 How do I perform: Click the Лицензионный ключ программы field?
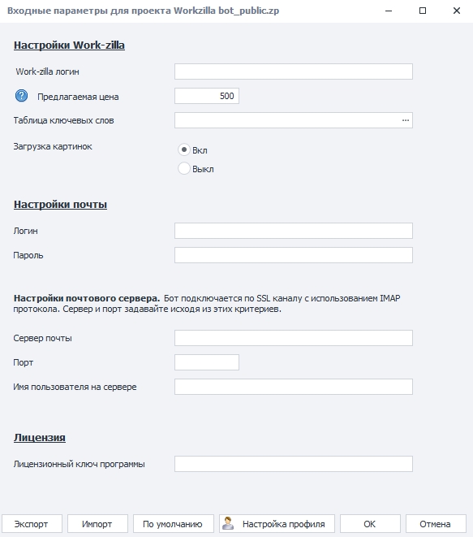(294, 464)
